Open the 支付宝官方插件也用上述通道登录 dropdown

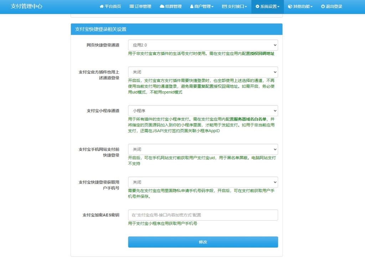point(203,72)
